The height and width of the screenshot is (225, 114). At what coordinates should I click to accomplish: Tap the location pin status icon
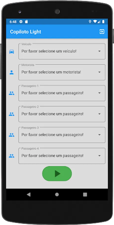tap(90, 21)
